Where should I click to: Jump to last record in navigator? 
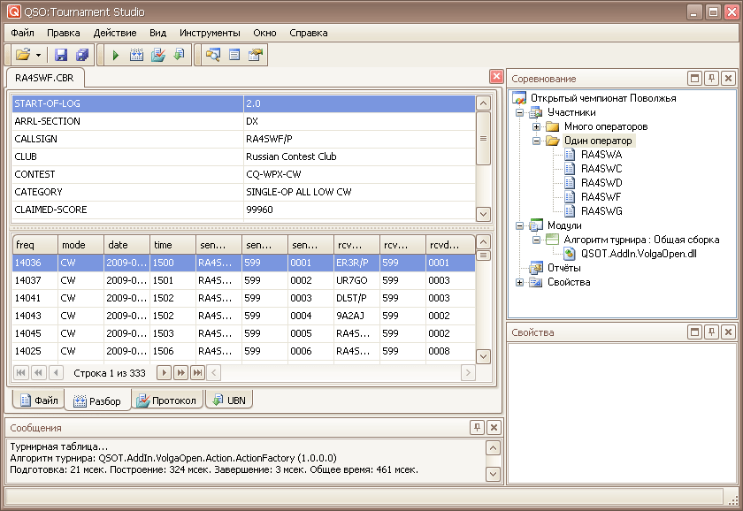197,373
